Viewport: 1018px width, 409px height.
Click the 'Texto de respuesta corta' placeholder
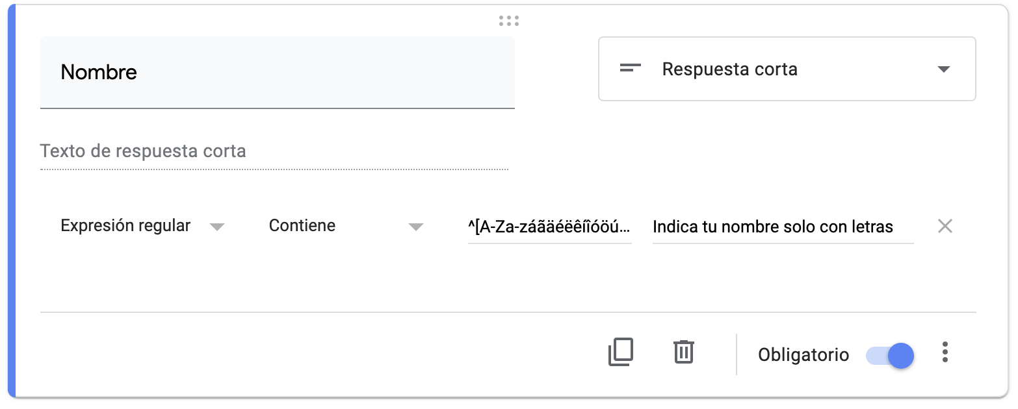coord(143,151)
